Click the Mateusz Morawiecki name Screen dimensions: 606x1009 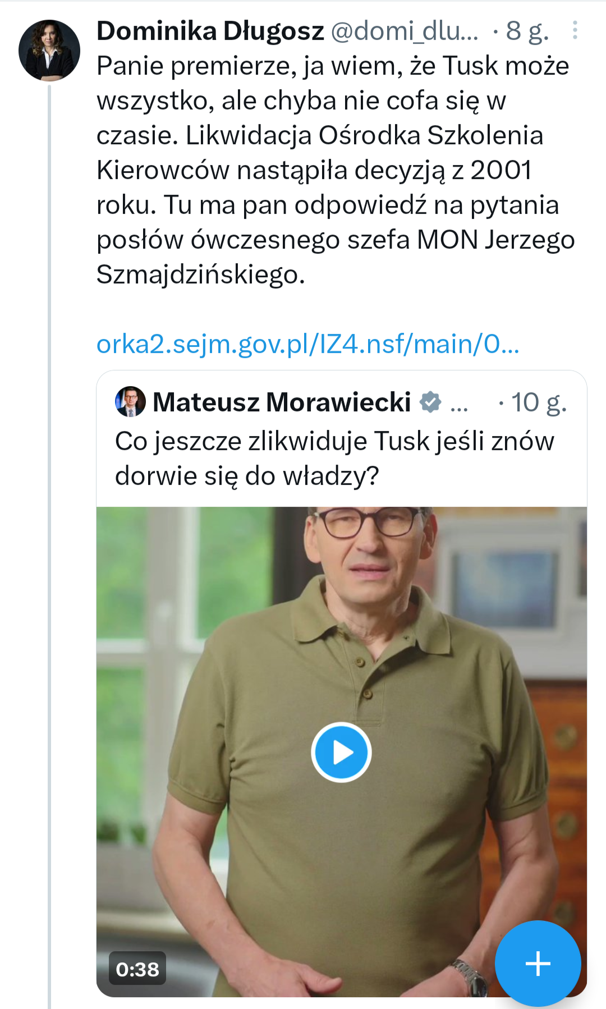(282, 402)
